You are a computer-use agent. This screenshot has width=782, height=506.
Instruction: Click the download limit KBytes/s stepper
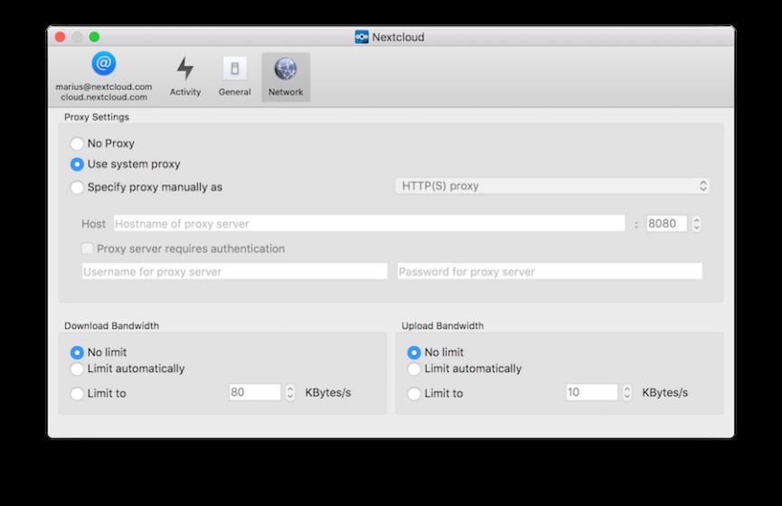point(290,393)
